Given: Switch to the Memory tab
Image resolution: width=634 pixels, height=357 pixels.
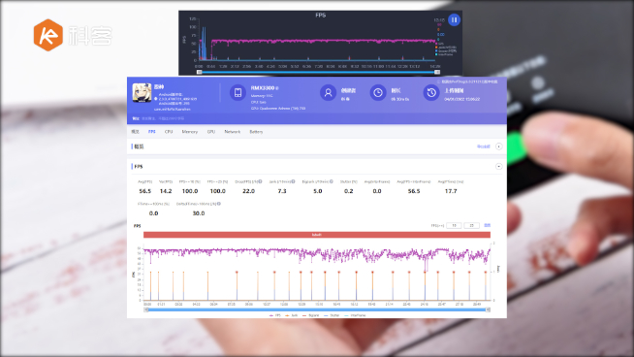Looking at the screenshot, I should pos(190,132).
